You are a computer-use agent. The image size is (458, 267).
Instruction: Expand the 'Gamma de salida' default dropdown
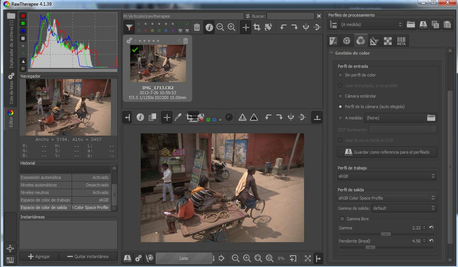(x=404, y=208)
